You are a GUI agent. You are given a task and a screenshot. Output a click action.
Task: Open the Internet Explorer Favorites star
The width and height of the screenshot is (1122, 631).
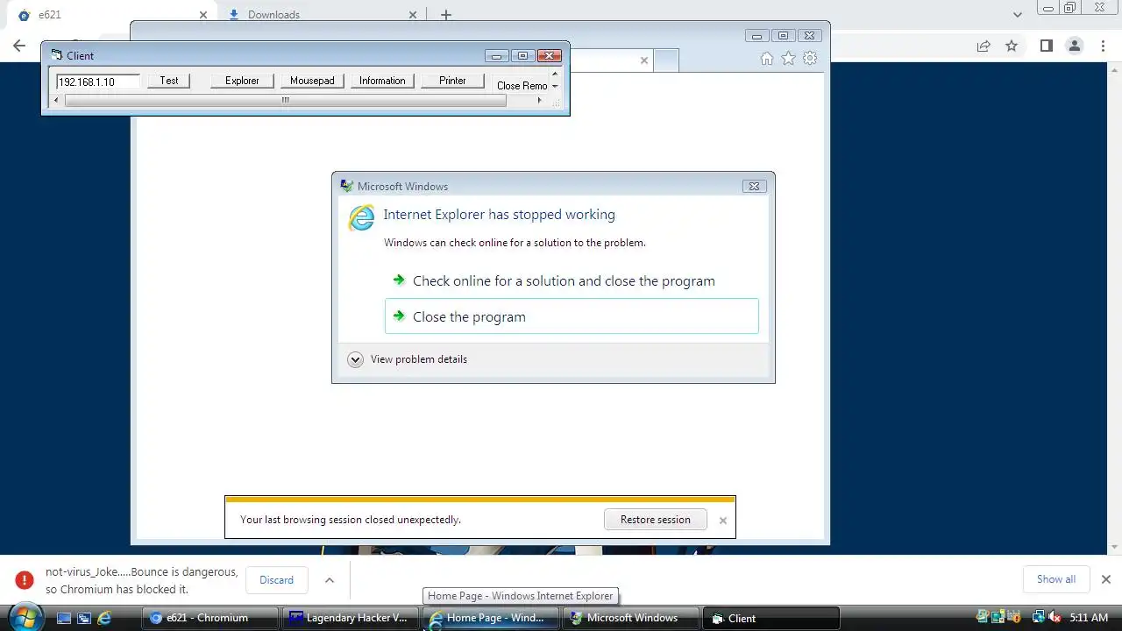(x=788, y=59)
